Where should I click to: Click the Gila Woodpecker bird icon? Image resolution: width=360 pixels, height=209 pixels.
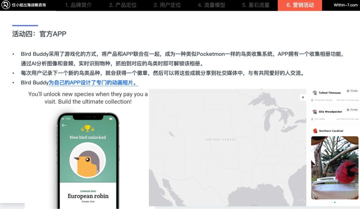315,112
